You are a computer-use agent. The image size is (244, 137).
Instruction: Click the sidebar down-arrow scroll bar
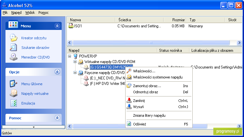tap(34, 127)
